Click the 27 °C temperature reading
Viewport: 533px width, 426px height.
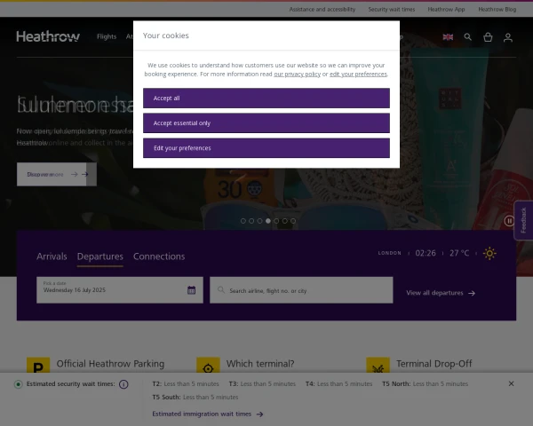459,254
